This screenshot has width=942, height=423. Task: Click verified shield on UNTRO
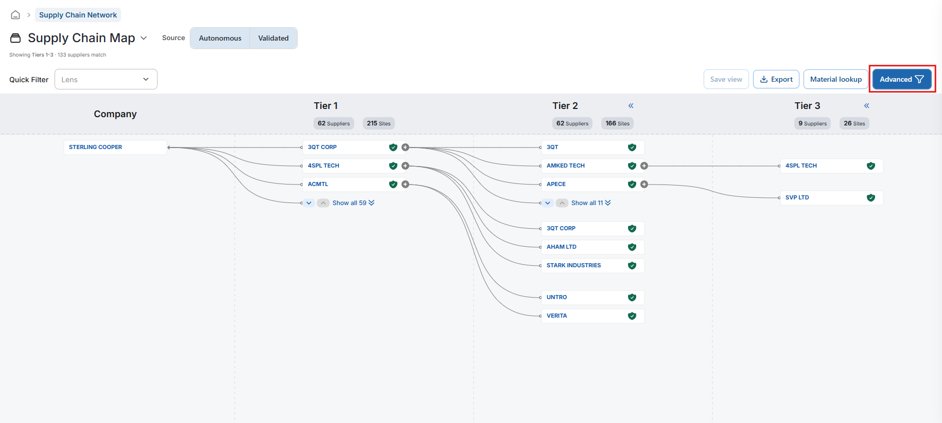[632, 298]
